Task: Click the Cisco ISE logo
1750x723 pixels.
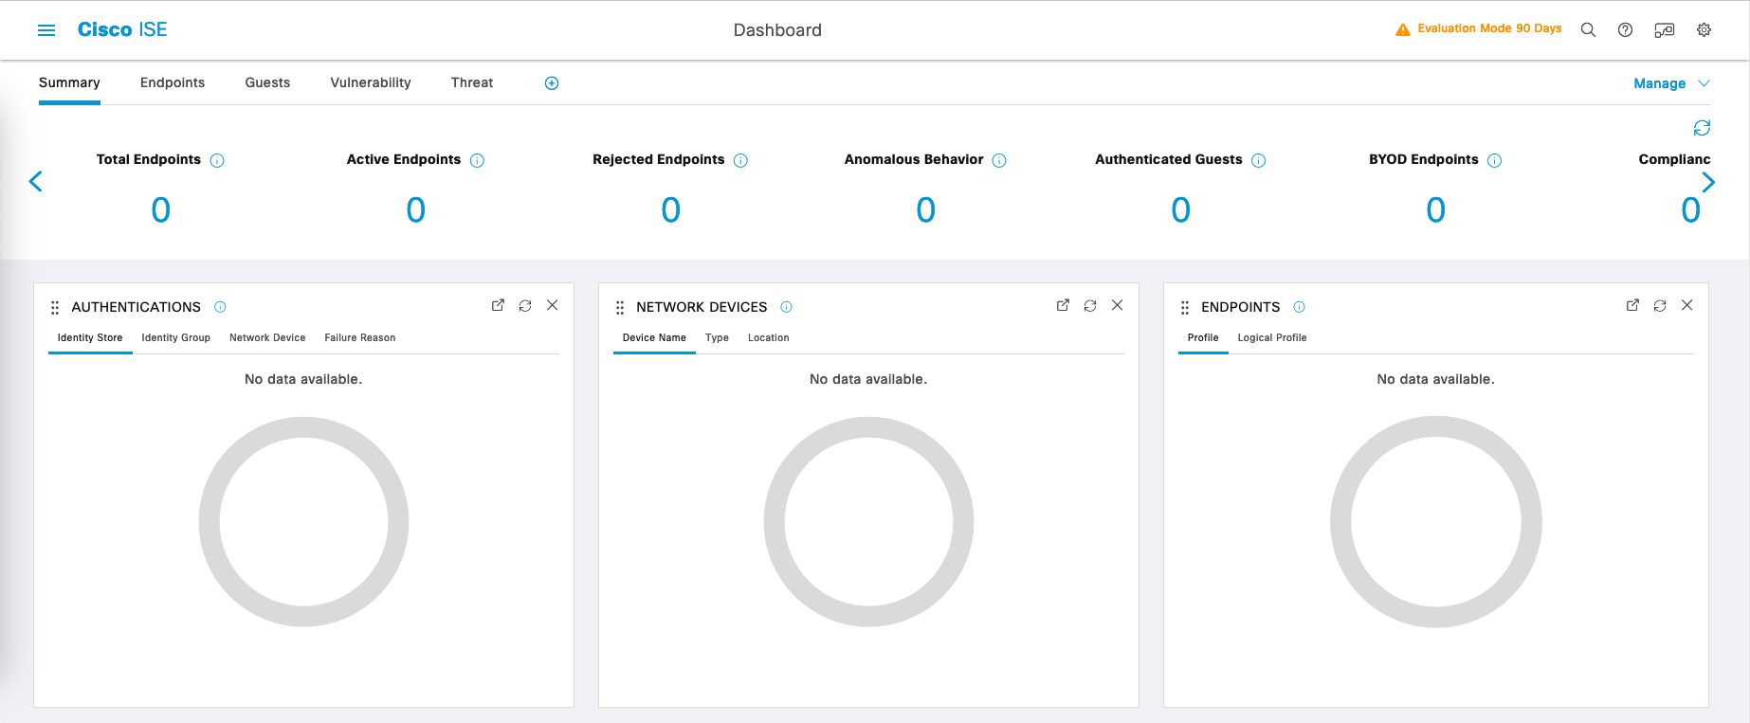Action: (x=122, y=30)
